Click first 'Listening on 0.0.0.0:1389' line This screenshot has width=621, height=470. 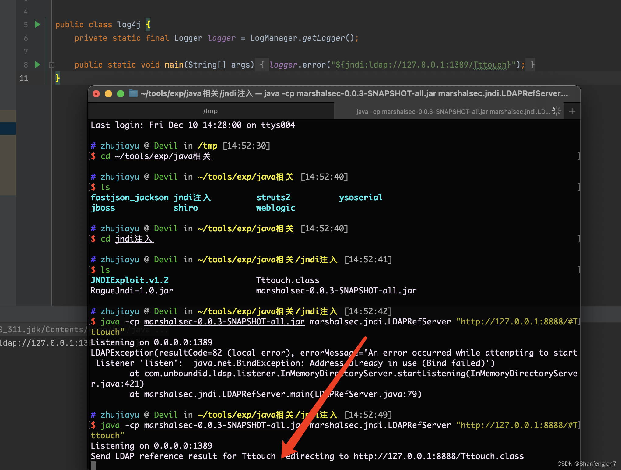point(151,342)
